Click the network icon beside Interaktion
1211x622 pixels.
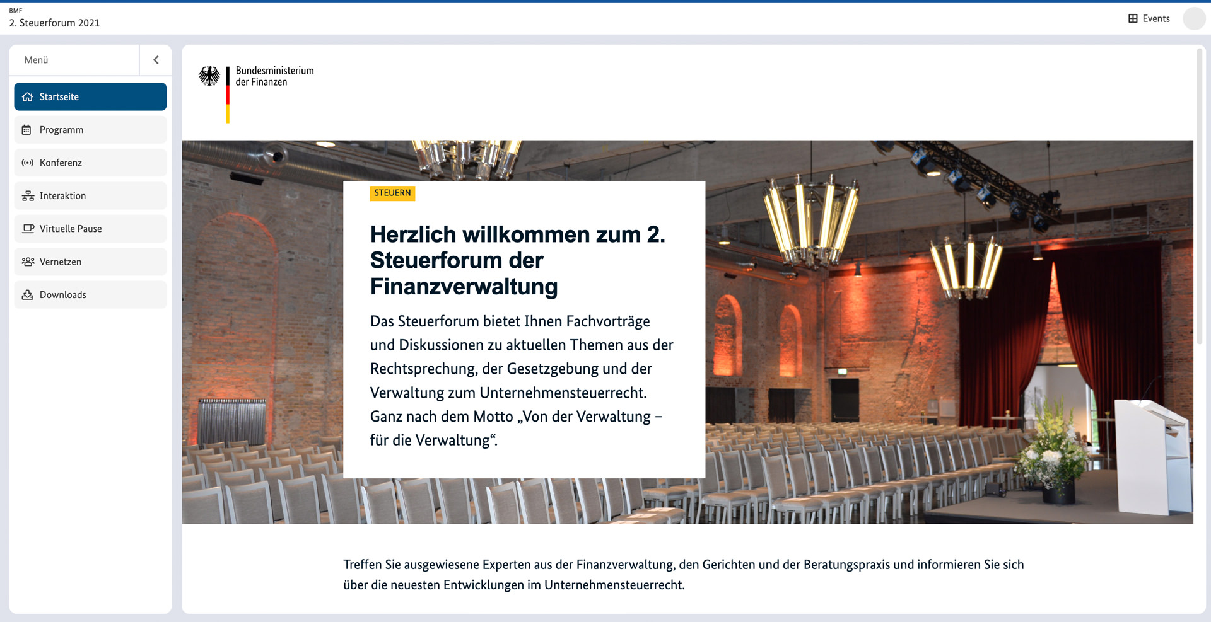click(x=28, y=196)
